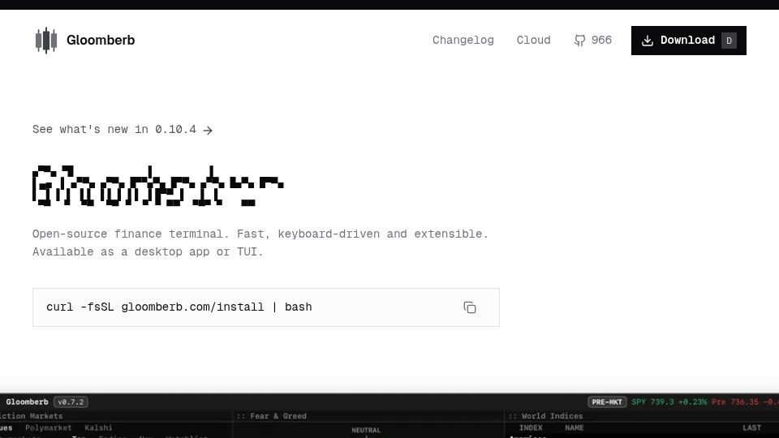Screen dimensions: 779x438
Task: Click the World Indices panel header
Action: [545, 416]
